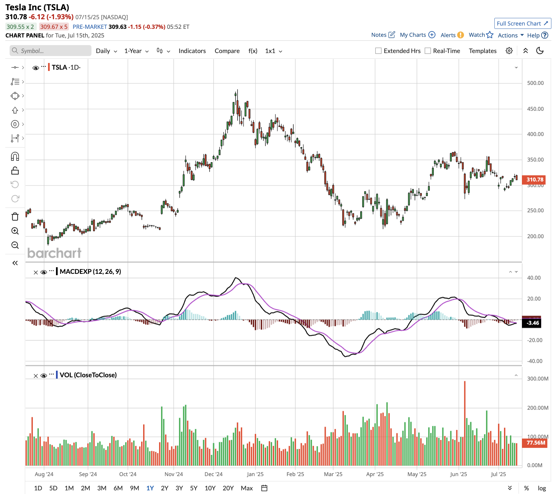Select the 3M range button
560x494 pixels.
(102, 488)
